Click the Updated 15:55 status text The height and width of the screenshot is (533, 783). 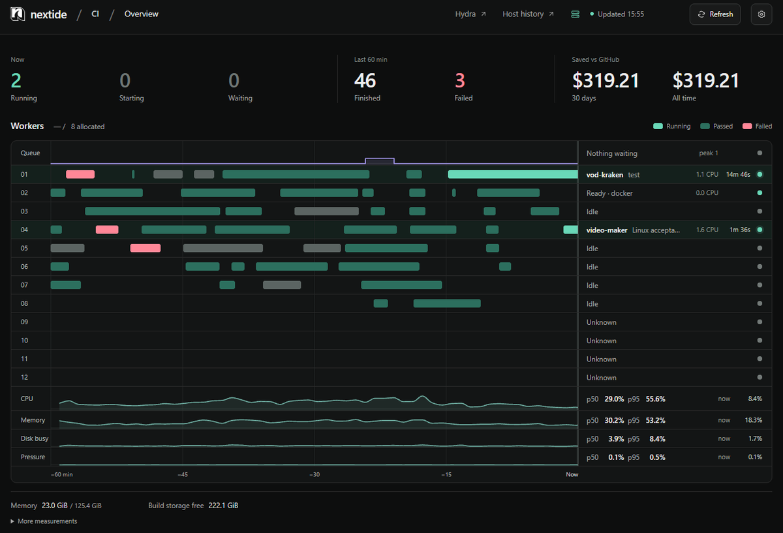[x=621, y=14]
